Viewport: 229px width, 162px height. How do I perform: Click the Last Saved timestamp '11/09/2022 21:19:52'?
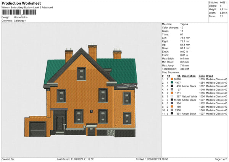tap(82, 159)
